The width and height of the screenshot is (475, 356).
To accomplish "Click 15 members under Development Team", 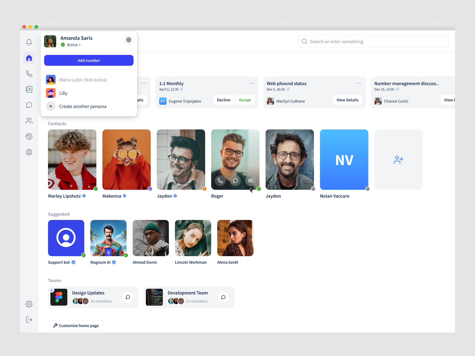I will [x=197, y=301].
